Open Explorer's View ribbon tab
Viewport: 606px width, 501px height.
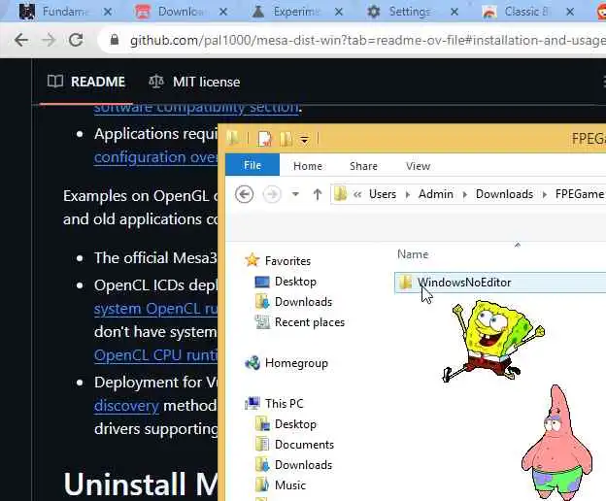(418, 166)
